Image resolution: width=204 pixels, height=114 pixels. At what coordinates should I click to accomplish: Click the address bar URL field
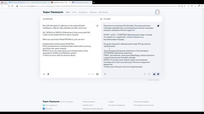coord(98,6)
